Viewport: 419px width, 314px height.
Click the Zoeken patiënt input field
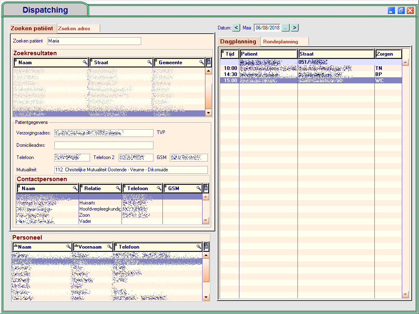94,41
